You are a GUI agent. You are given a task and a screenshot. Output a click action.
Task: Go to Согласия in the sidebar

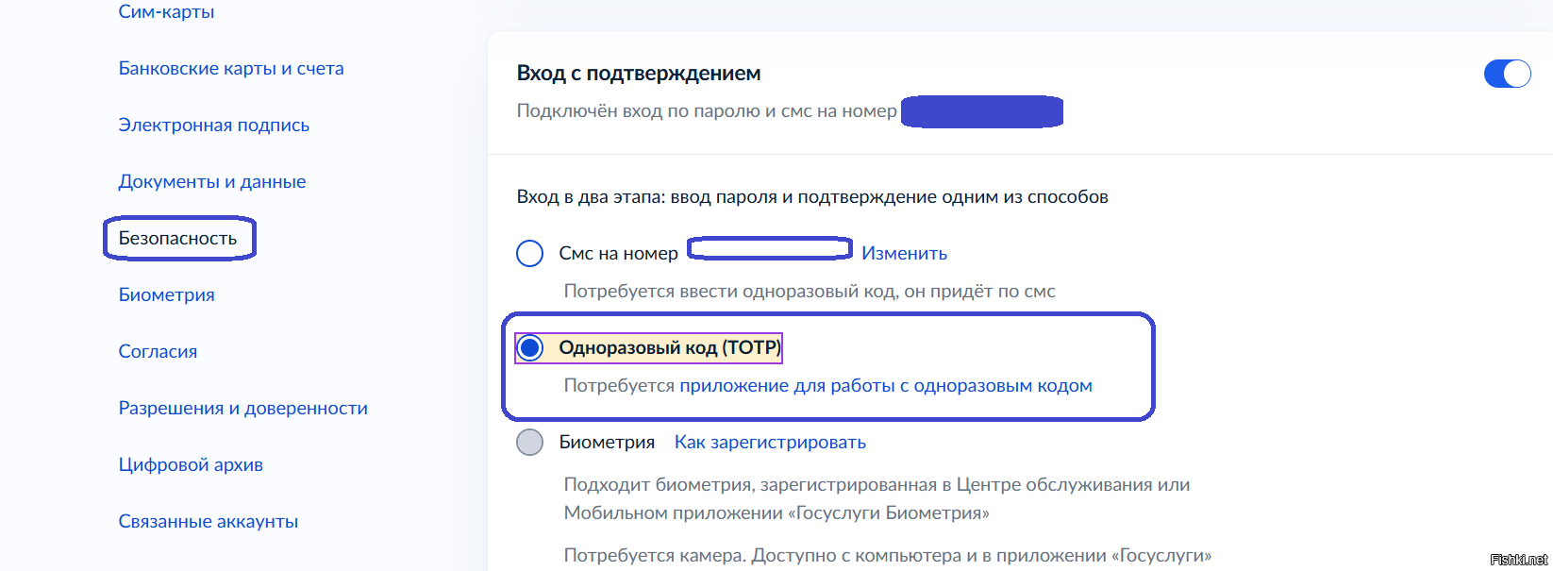point(158,351)
